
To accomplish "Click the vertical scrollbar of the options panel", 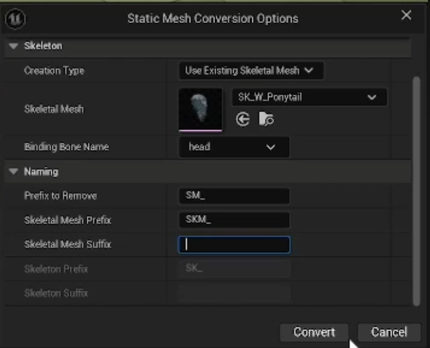I will coord(416,187).
